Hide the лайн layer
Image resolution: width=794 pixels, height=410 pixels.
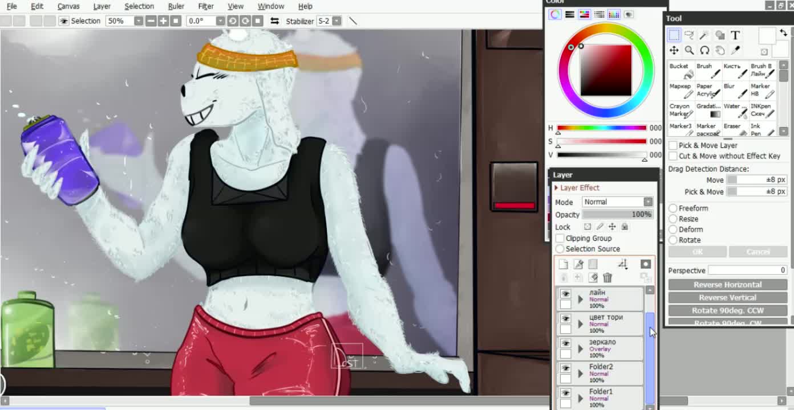pos(565,294)
